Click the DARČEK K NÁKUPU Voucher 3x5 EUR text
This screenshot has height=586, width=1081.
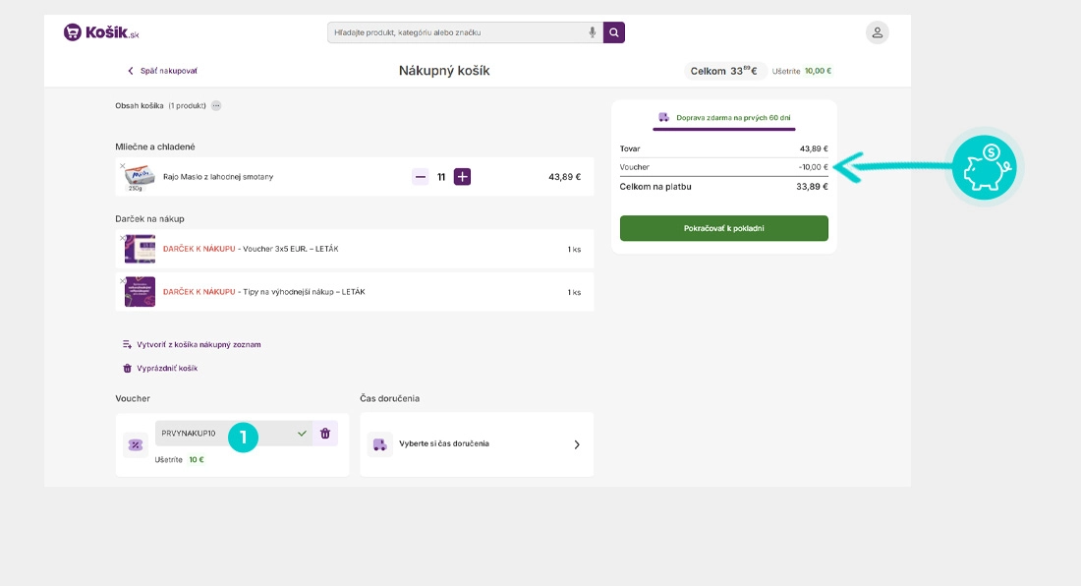tap(251, 249)
